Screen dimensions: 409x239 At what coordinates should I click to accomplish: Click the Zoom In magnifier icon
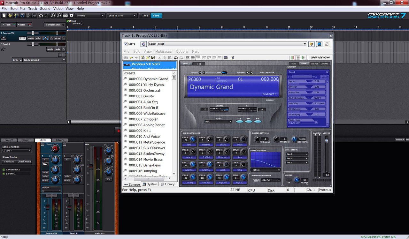(x=53, y=15)
